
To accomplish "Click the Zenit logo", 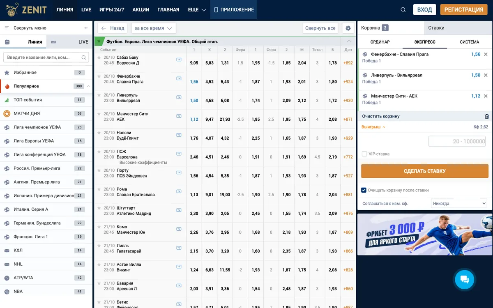I will (26, 9).
